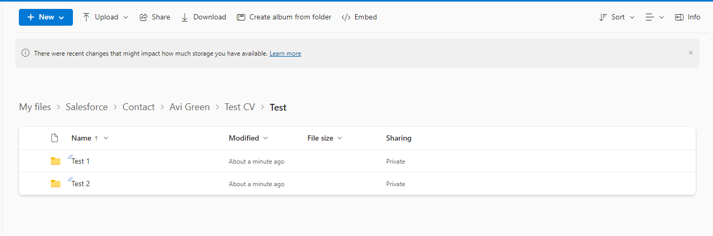Click Private sharing status for Test 1
713x236 pixels.
(396, 162)
